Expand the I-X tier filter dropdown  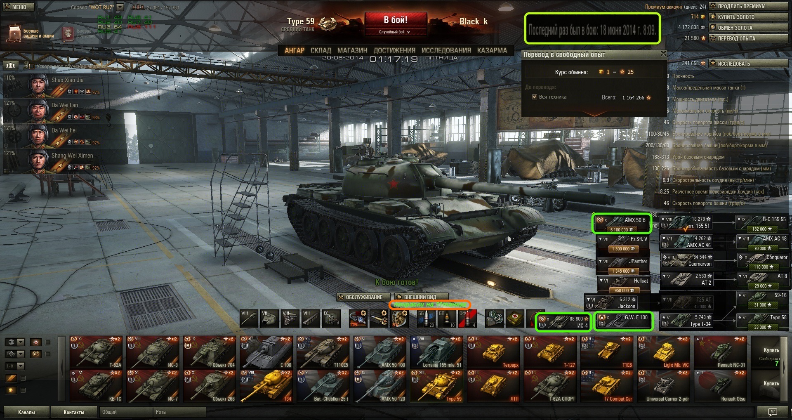(x=15, y=366)
